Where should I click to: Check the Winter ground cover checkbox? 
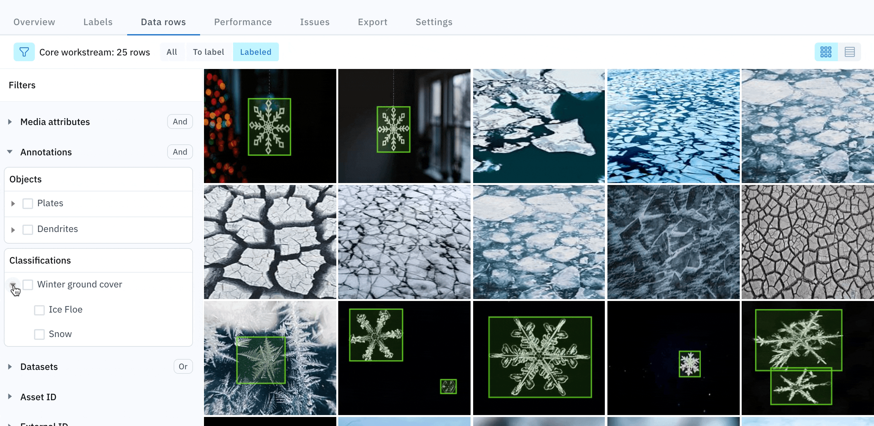coord(28,285)
